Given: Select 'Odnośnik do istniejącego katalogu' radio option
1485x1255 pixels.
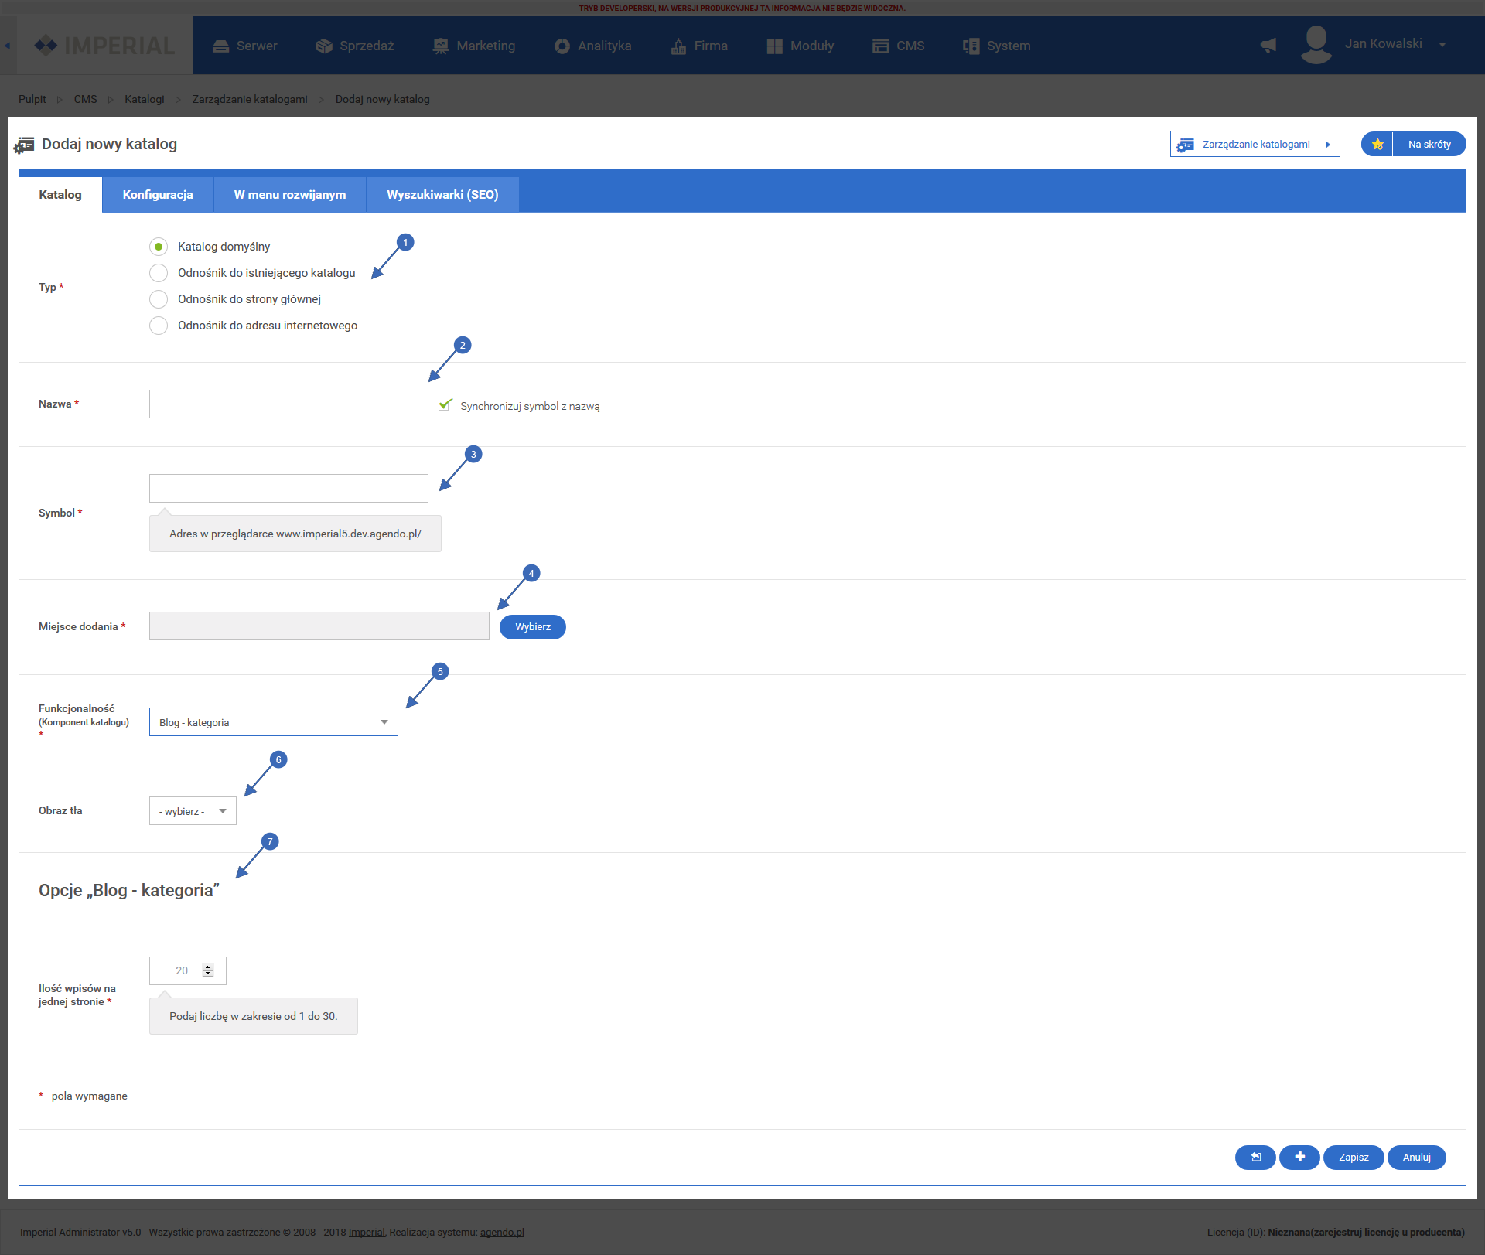Looking at the screenshot, I should 159,273.
